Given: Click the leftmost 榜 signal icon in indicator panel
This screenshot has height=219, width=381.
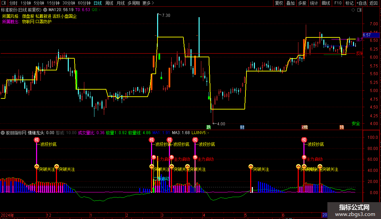Looking at the screenshot, I should click(37, 140).
